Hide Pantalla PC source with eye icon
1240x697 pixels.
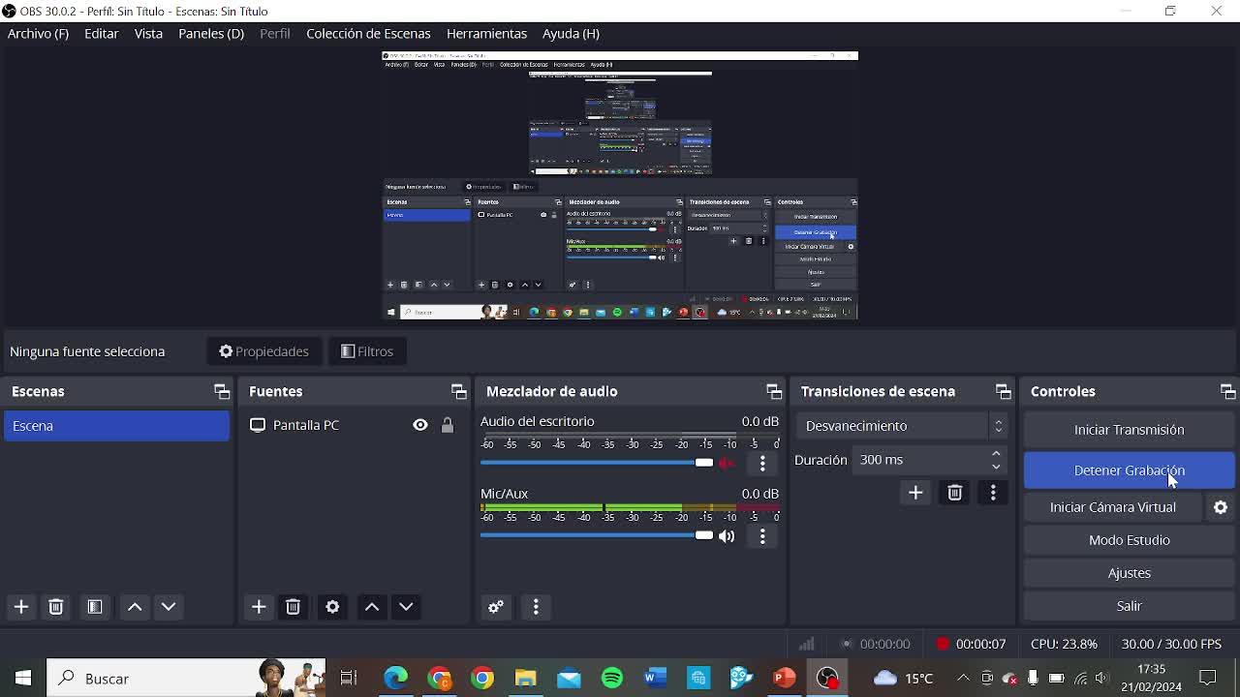[420, 425]
